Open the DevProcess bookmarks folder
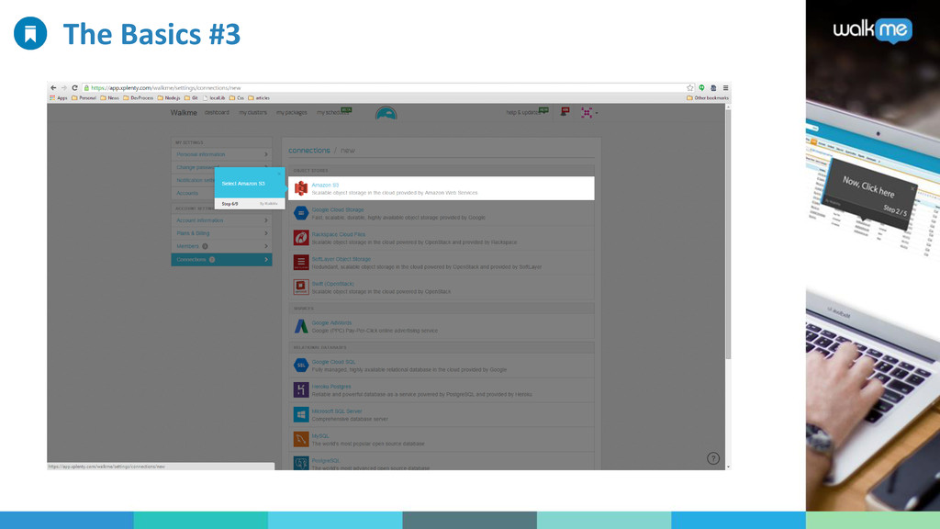The height and width of the screenshot is (529, 940). [x=139, y=97]
